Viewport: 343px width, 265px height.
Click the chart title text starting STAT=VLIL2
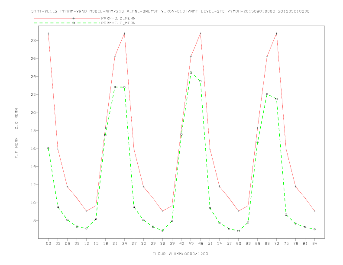pyautogui.click(x=170, y=11)
